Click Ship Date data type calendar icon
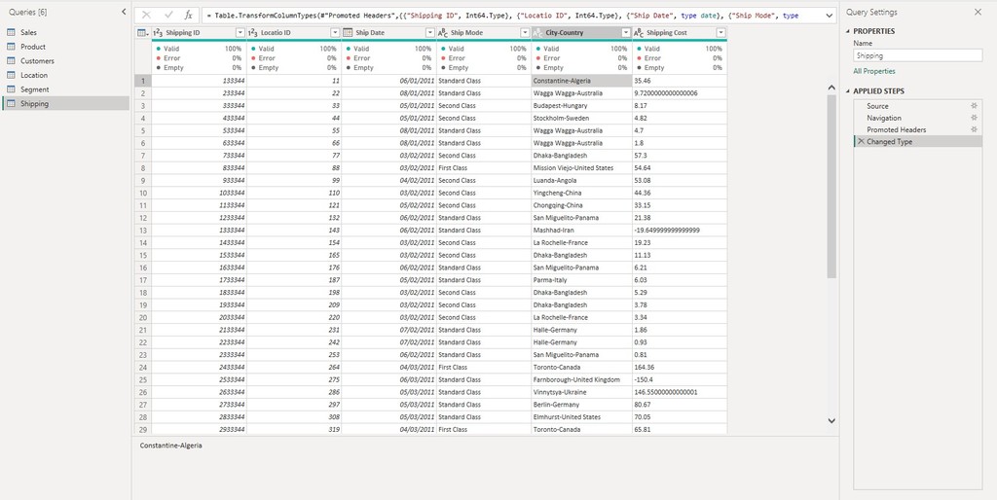This screenshot has width=997, height=500. 348,33
